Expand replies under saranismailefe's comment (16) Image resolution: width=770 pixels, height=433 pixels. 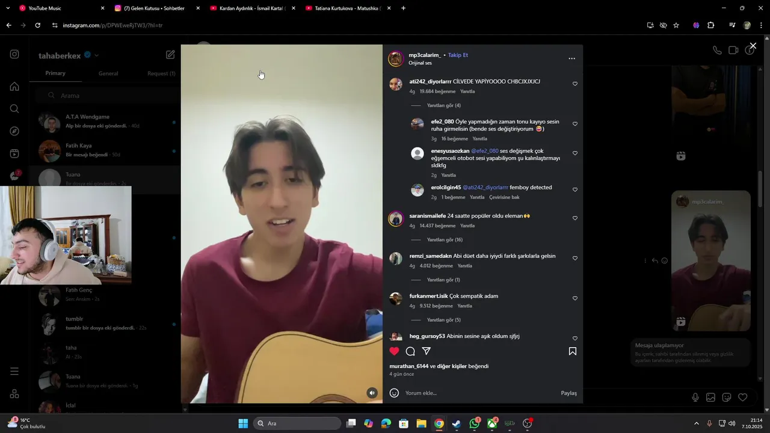pyautogui.click(x=445, y=239)
